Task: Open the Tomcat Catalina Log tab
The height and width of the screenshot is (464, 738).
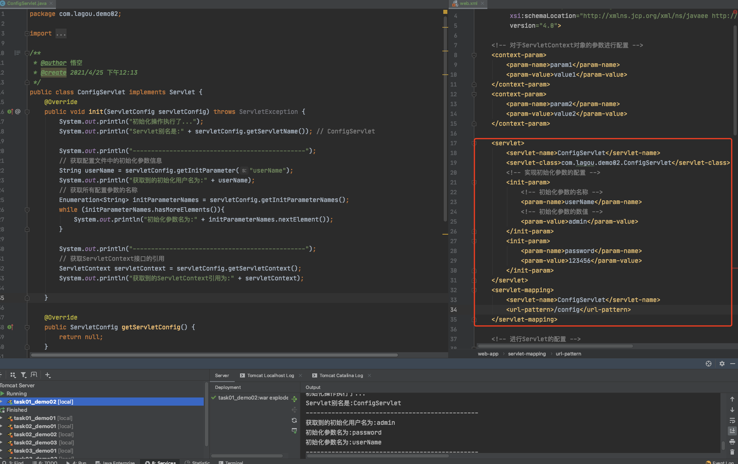Action: [x=338, y=375]
